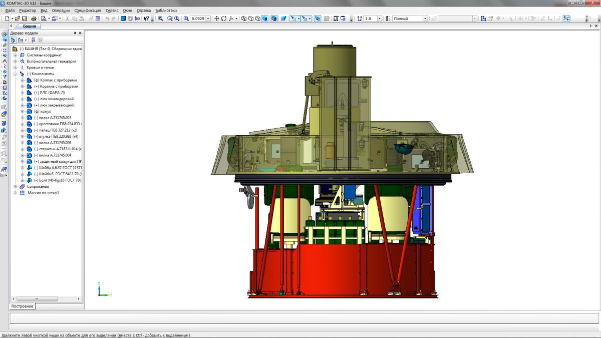Switch to the 'Построение' tab

[23, 306]
